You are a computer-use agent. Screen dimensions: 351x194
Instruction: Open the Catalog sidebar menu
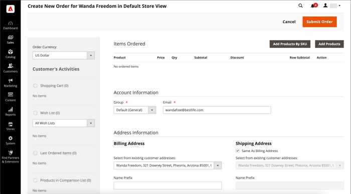click(x=11, y=54)
